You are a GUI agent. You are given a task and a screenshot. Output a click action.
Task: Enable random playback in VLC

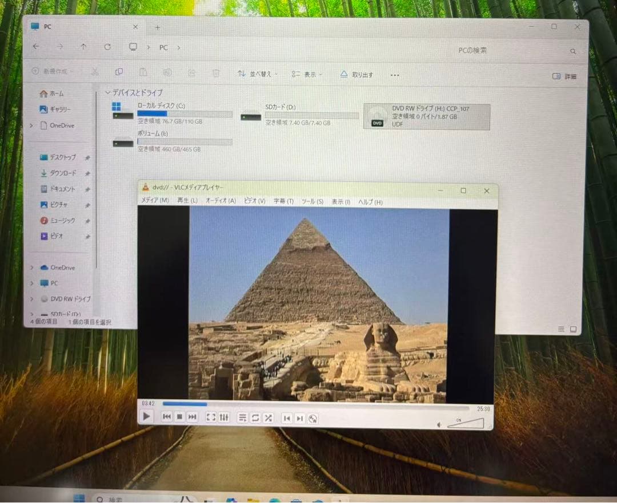click(x=267, y=417)
